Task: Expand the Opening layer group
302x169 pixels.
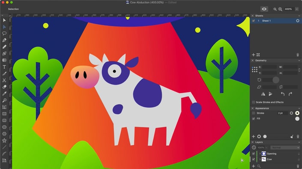Action: coord(260,154)
